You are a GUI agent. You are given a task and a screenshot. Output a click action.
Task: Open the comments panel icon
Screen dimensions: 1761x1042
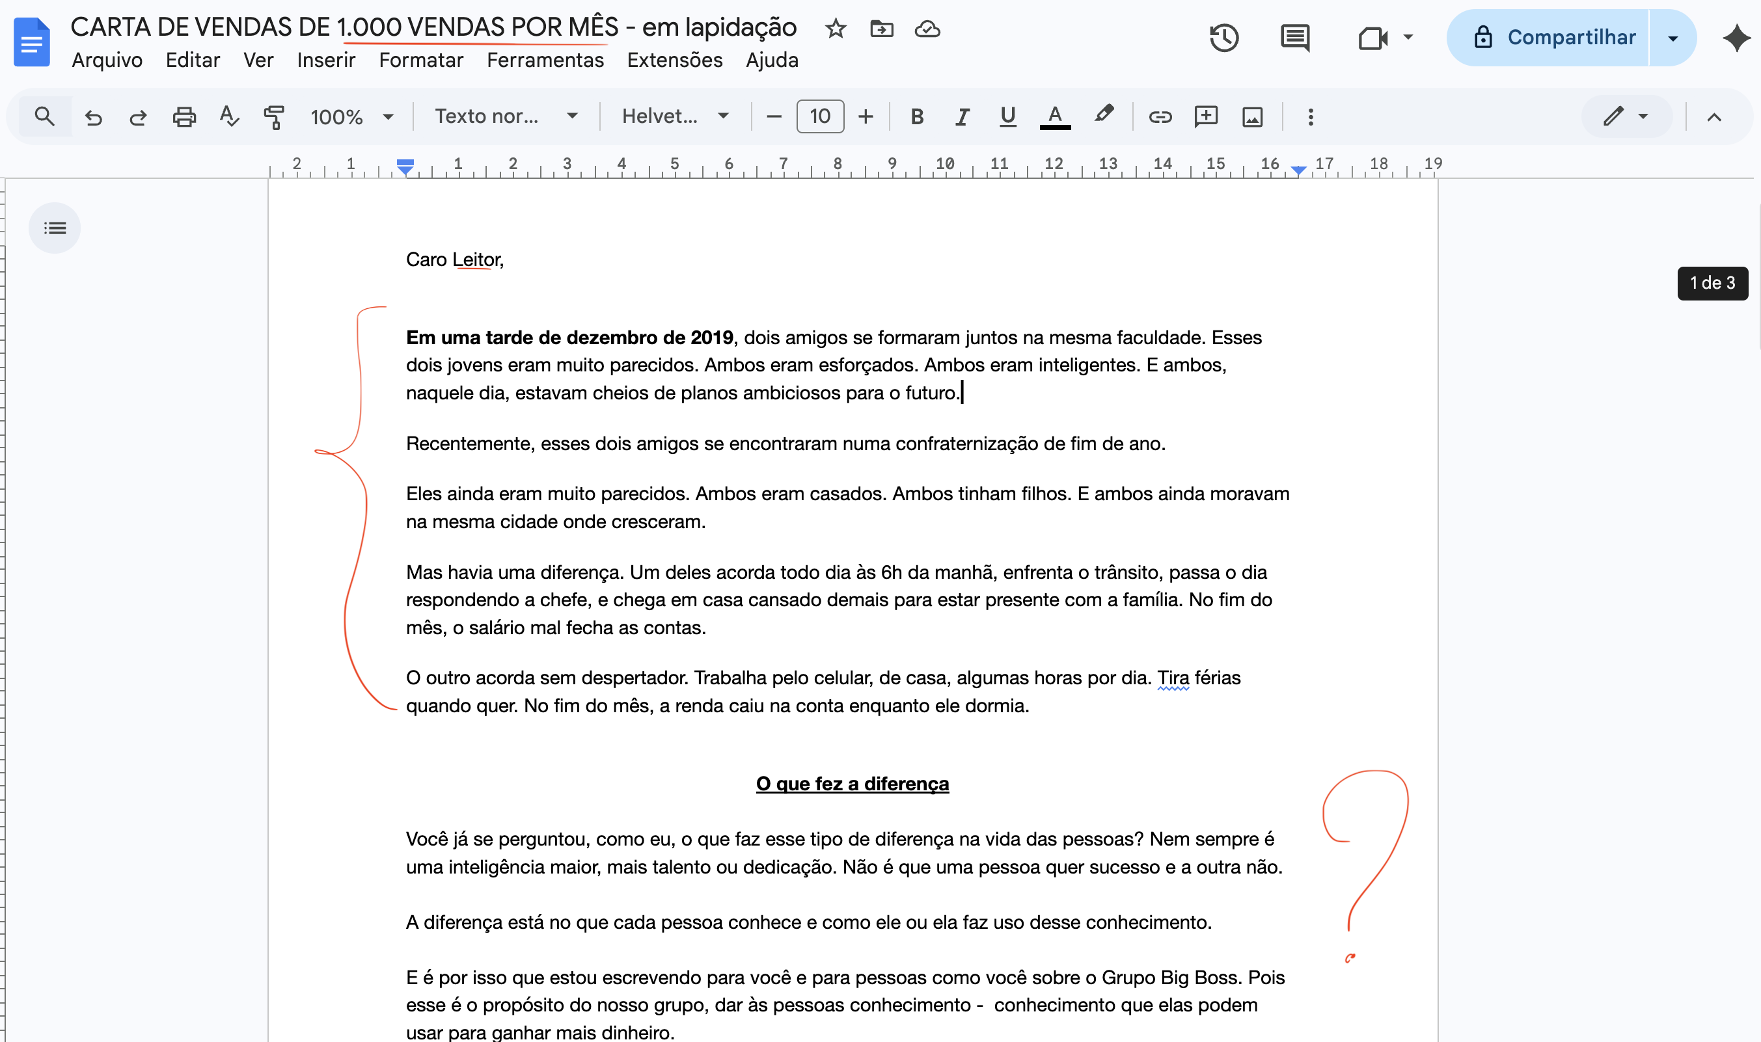point(1294,37)
